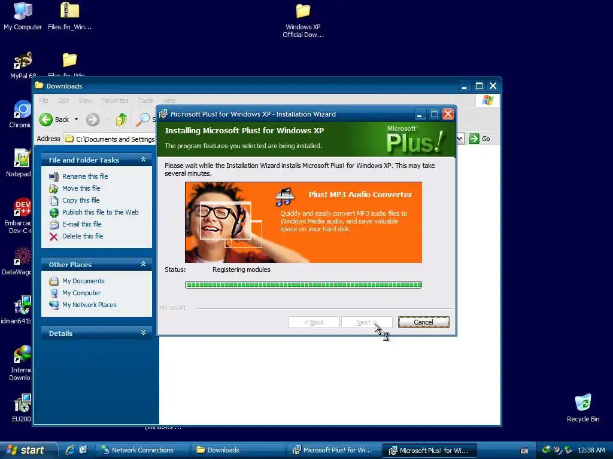Open Favorites menu in Downloads window

(x=114, y=100)
